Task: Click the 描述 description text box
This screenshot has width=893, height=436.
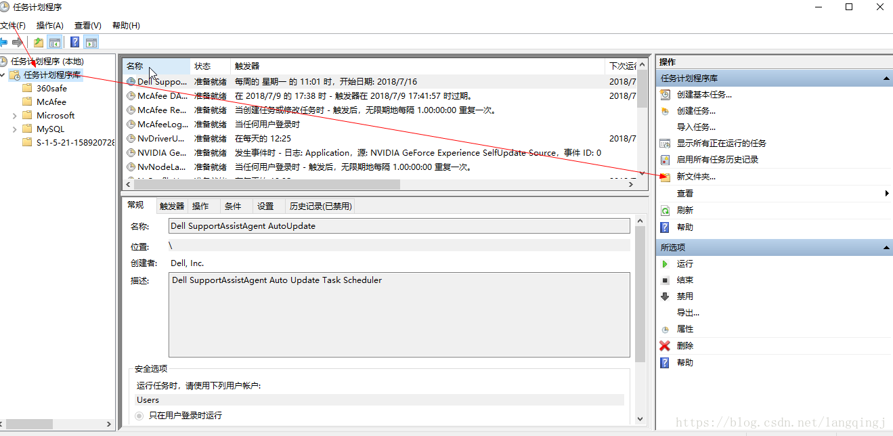Action: click(399, 315)
